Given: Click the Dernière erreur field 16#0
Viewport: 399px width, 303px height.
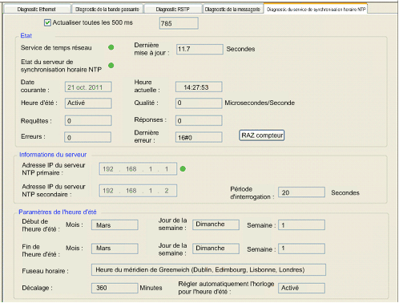Looking at the screenshot, I should (x=199, y=137).
